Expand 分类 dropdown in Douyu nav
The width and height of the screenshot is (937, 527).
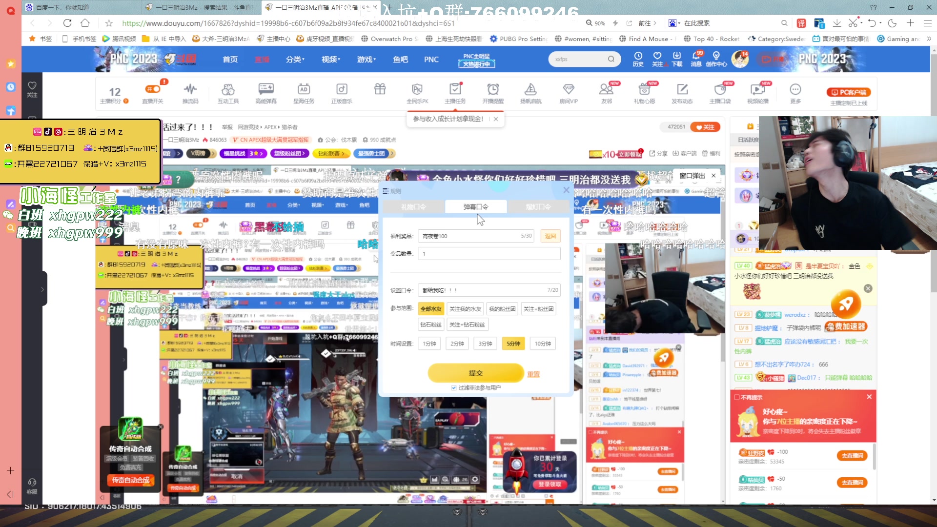coord(295,59)
